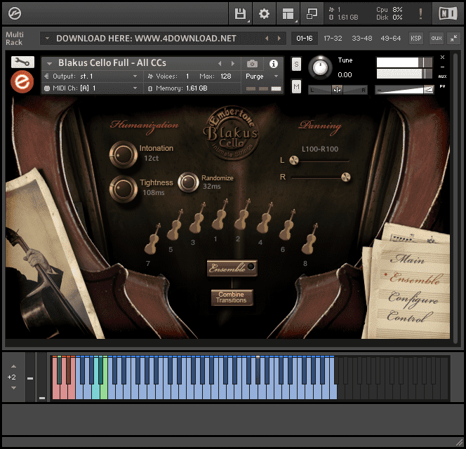Open the Main page
The height and width of the screenshot is (449, 466).
407,260
